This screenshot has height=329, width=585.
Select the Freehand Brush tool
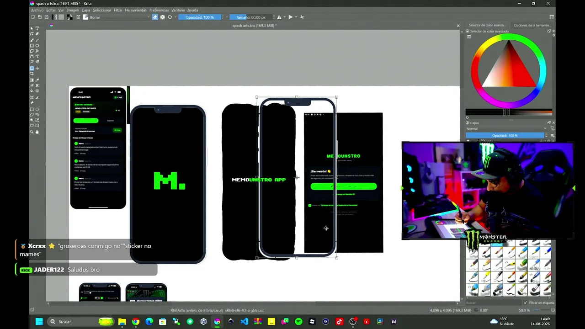tap(32, 40)
